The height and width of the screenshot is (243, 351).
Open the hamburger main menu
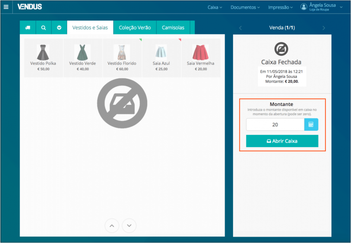6,7
